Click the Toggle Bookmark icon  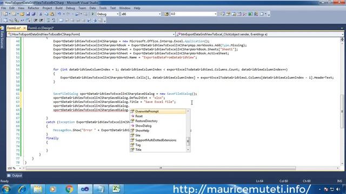click(61, 20)
